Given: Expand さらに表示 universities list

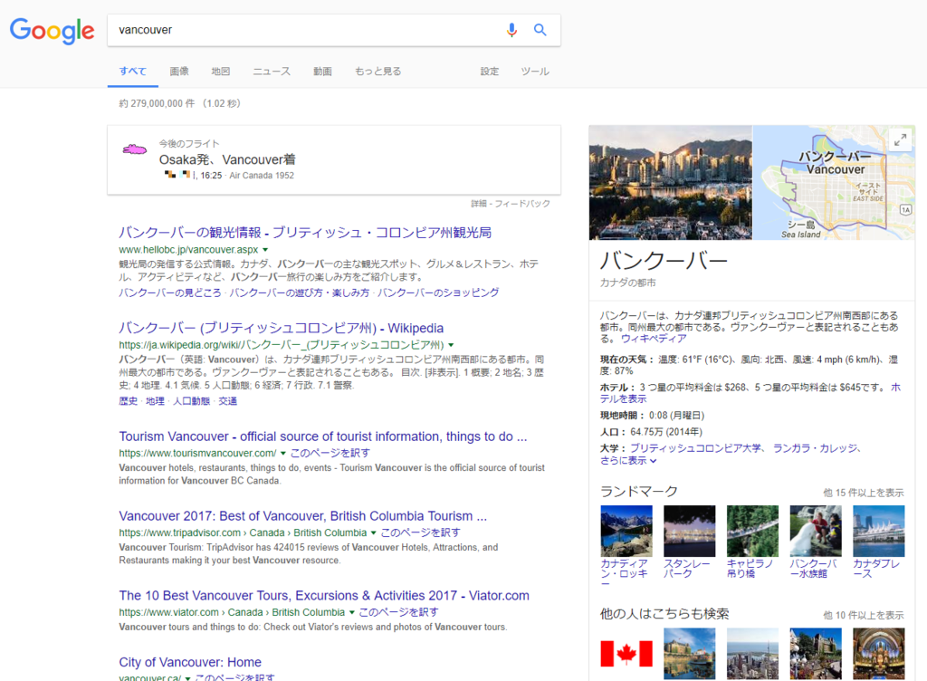Looking at the screenshot, I should (628, 461).
